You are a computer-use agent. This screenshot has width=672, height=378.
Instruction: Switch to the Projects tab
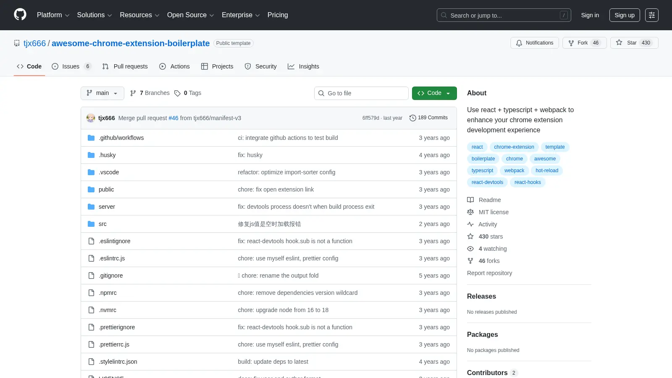pyautogui.click(x=217, y=66)
